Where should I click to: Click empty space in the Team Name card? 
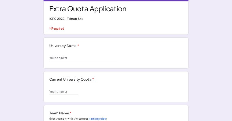pyautogui.click(x=148, y=114)
